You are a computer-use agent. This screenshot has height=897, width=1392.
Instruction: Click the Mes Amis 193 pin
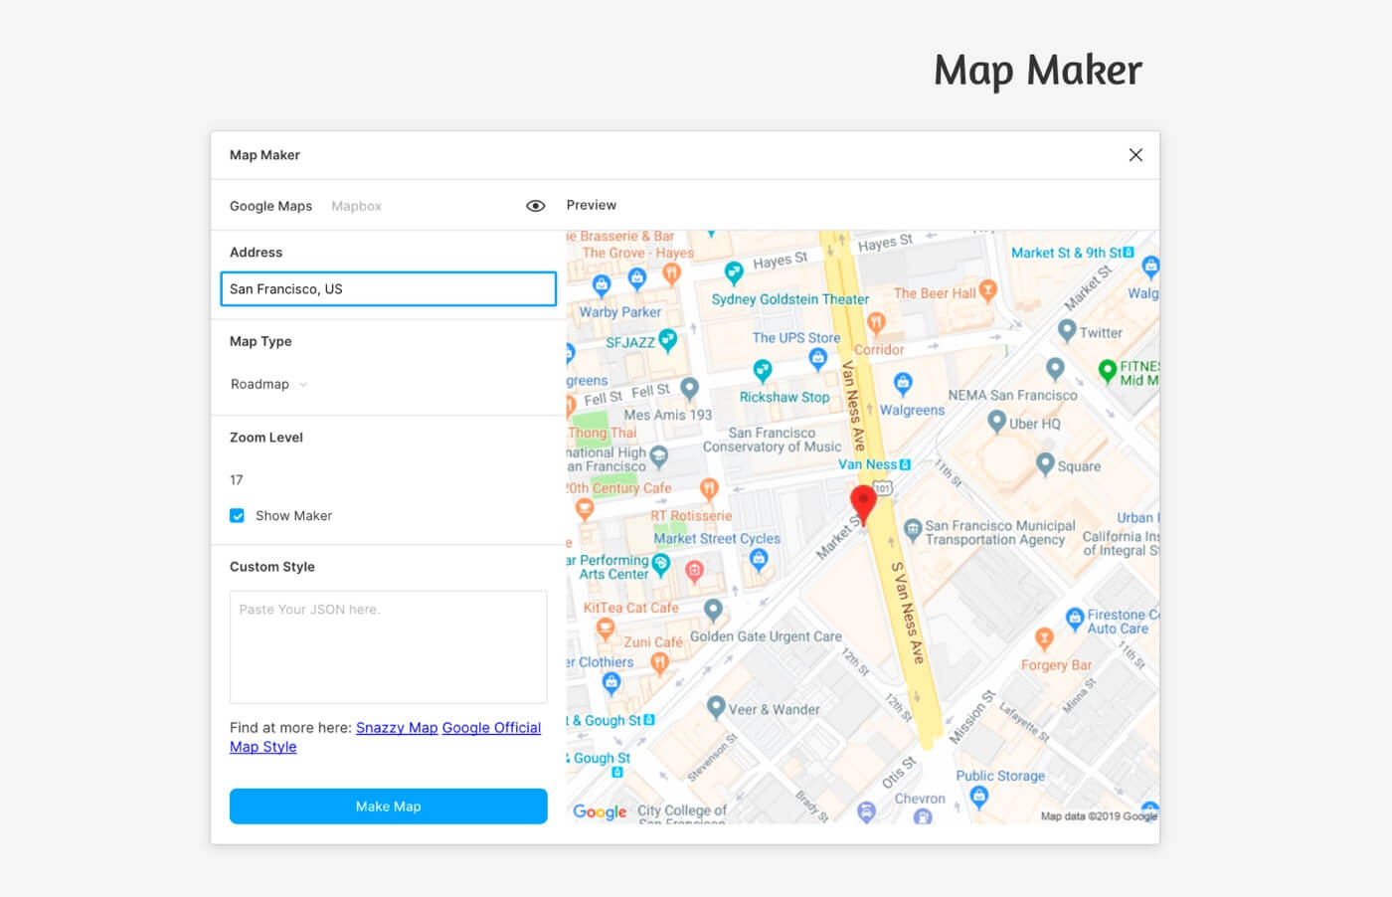point(689,389)
